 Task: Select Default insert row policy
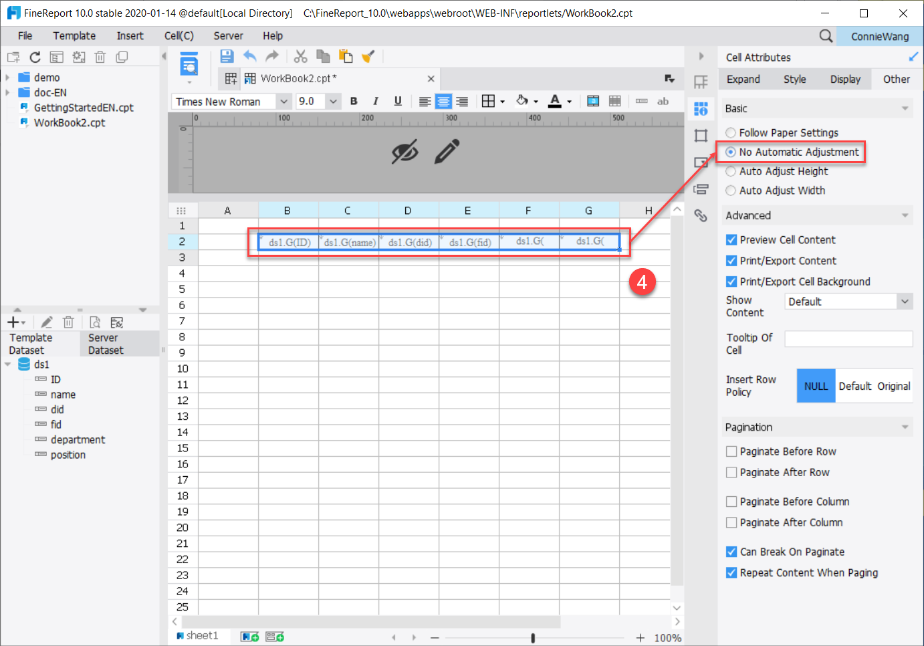(855, 386)
